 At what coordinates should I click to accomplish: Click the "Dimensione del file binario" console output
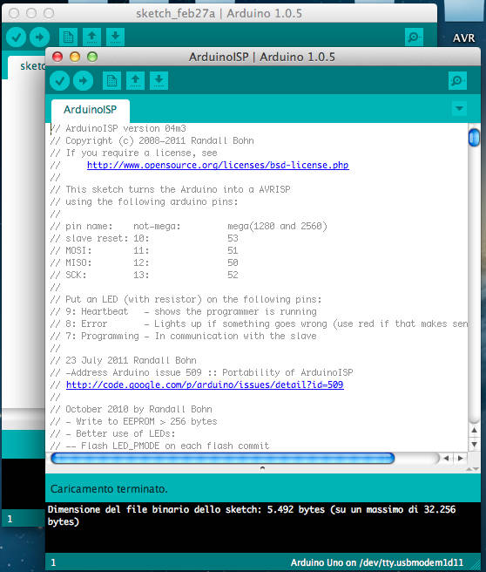[x=252, y=515]
